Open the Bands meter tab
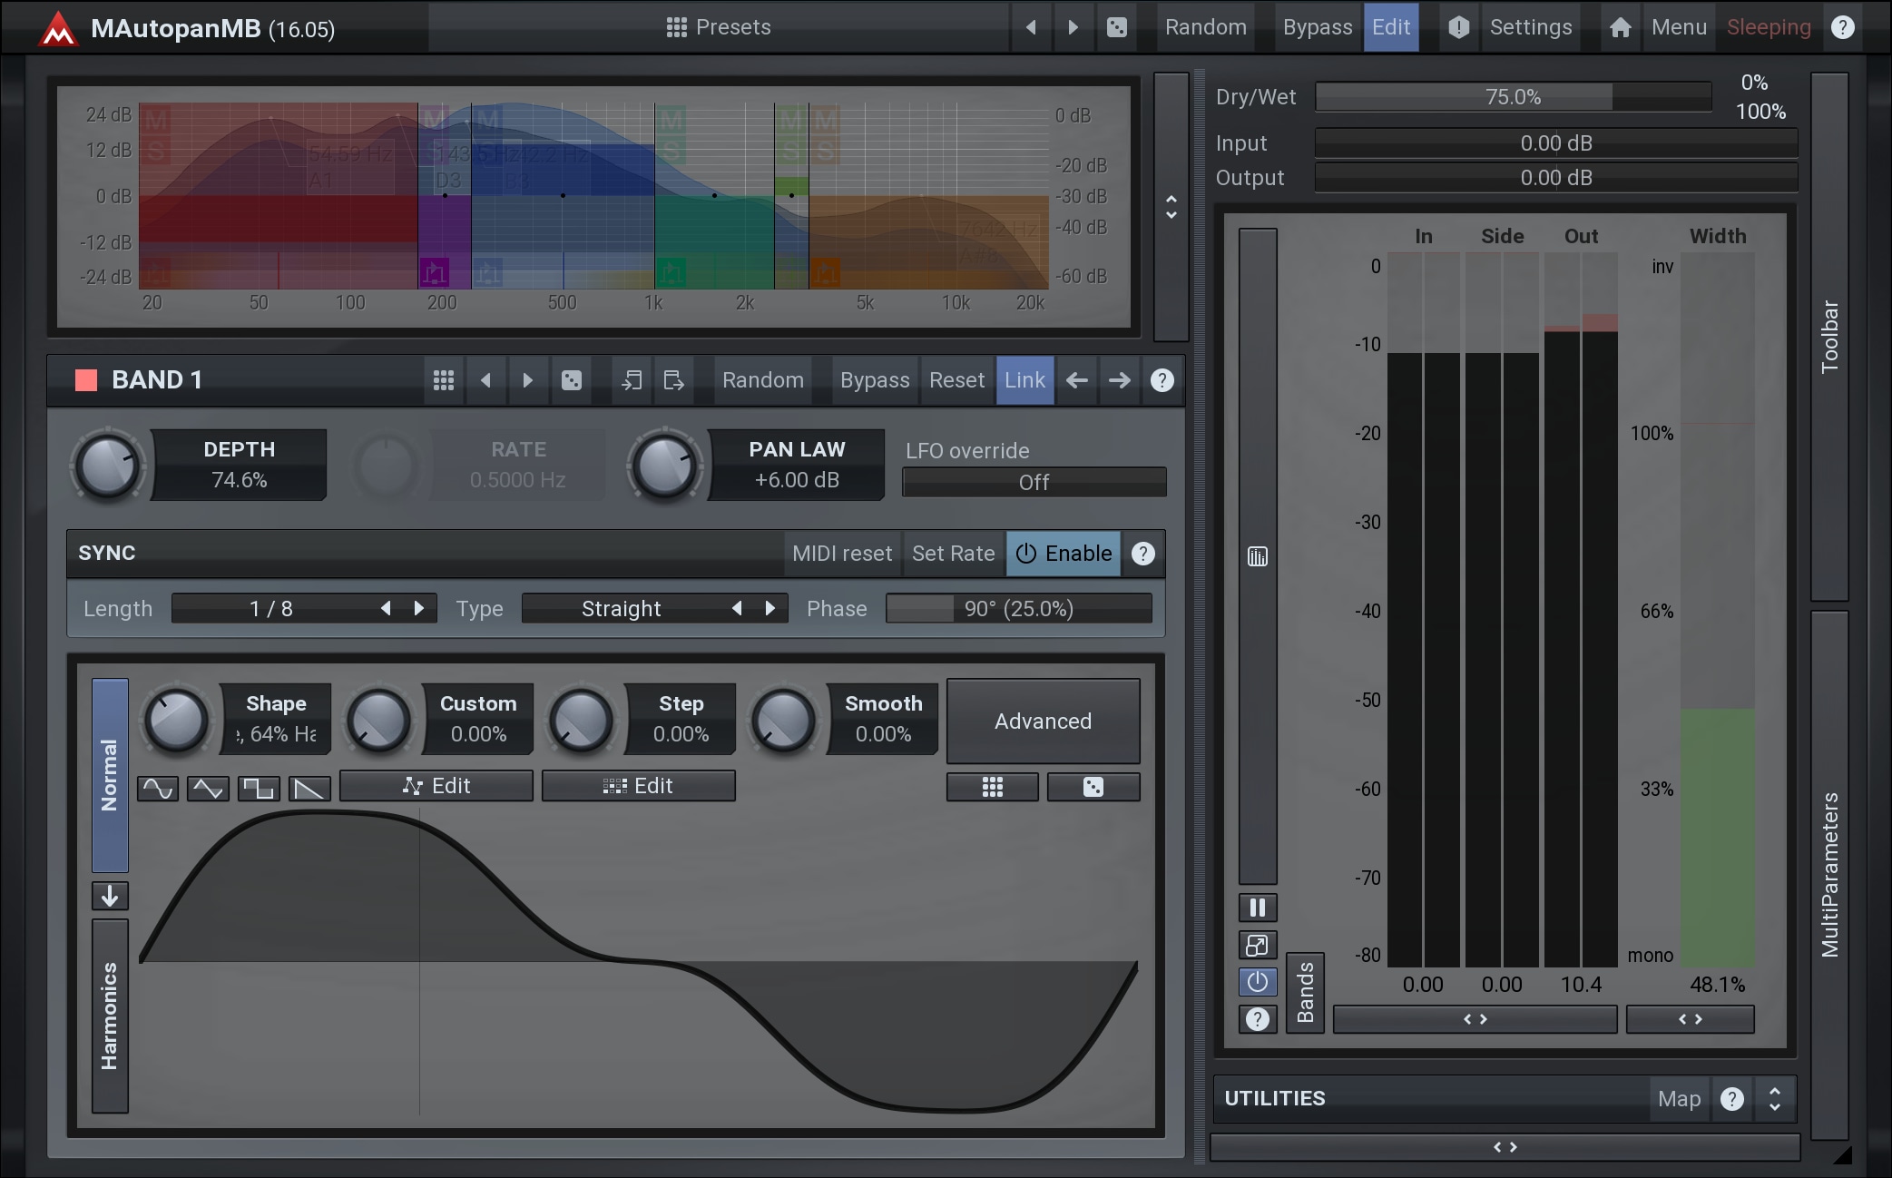The width and height of the screenshot is (1892, 1178). coord(1305,992)
